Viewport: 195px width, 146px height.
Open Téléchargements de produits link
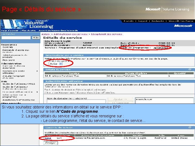pos(15,56)
